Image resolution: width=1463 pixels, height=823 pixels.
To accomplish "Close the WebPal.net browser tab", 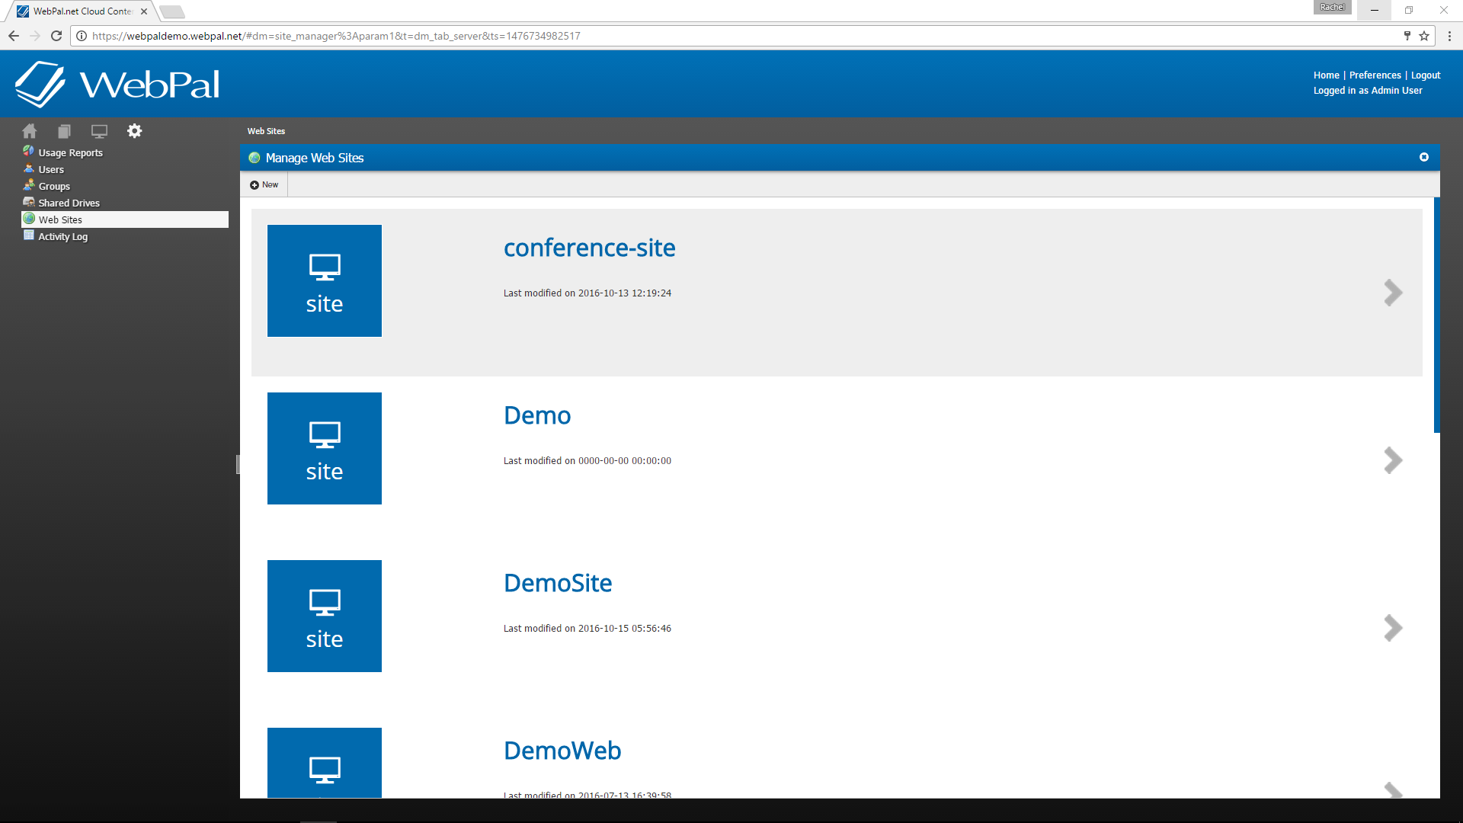I will [144, 11].
